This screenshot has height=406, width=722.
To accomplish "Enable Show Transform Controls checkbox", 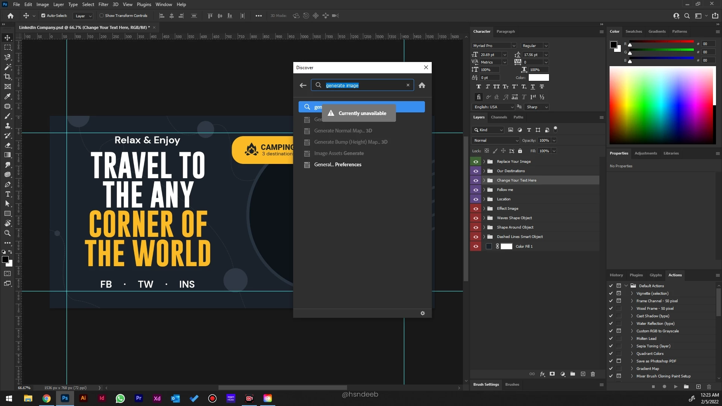I will (x=102, y=16).
